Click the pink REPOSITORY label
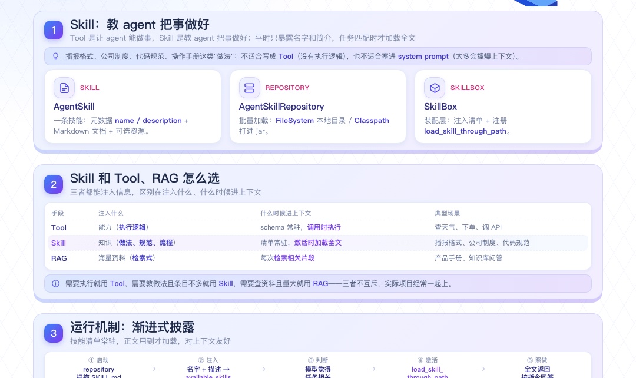Screen dimensions: 636x378 point(287,88)
